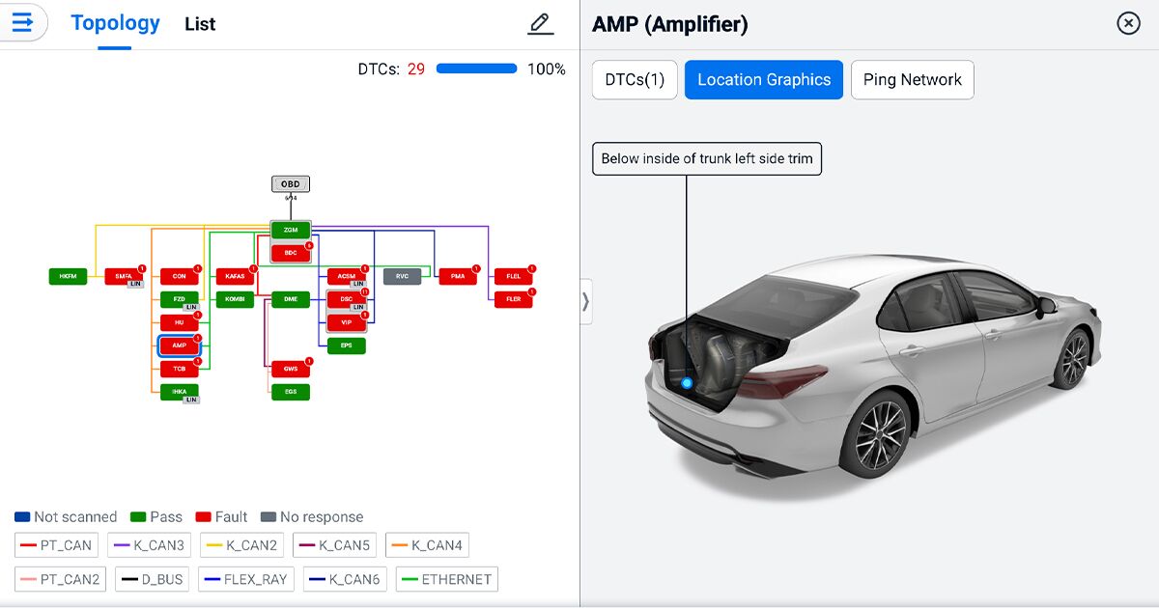Open the hamburger navigation menu
This screenshot has height=608, width=1159.
point(23,23)
